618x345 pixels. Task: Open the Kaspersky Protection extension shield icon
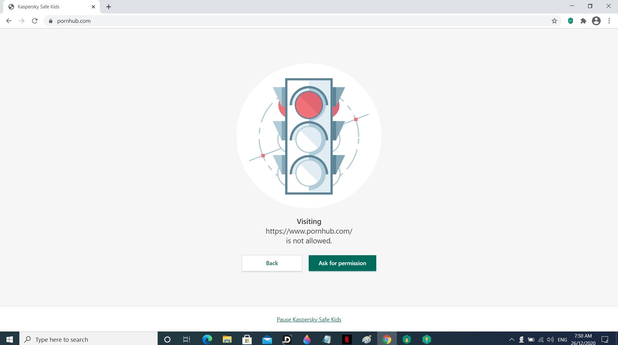pyautogui.click(x=570, y=21)
